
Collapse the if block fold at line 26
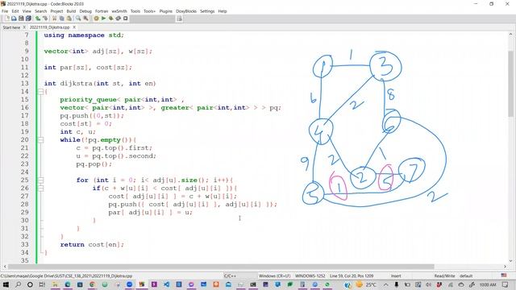[x=41, y=188]
